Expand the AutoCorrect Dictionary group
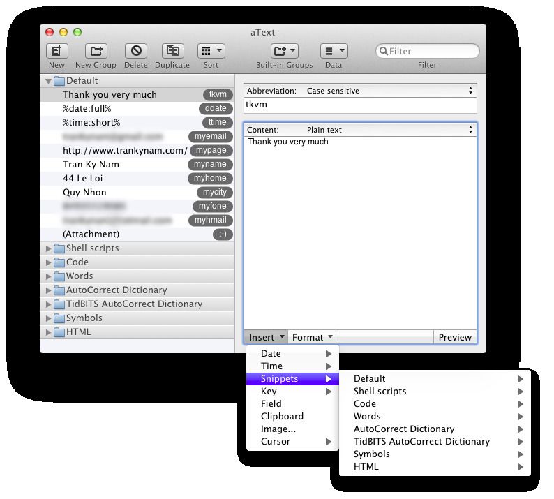 click(49, 290)
